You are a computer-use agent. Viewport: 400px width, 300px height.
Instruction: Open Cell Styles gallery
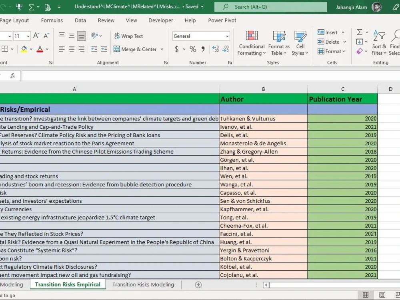(300, 43)
